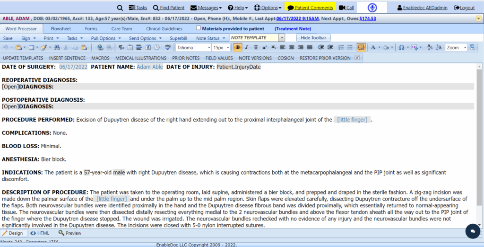
Task: Click the Format Stripper brush icon
Action: pyautogui.click(x=44, y=48)
